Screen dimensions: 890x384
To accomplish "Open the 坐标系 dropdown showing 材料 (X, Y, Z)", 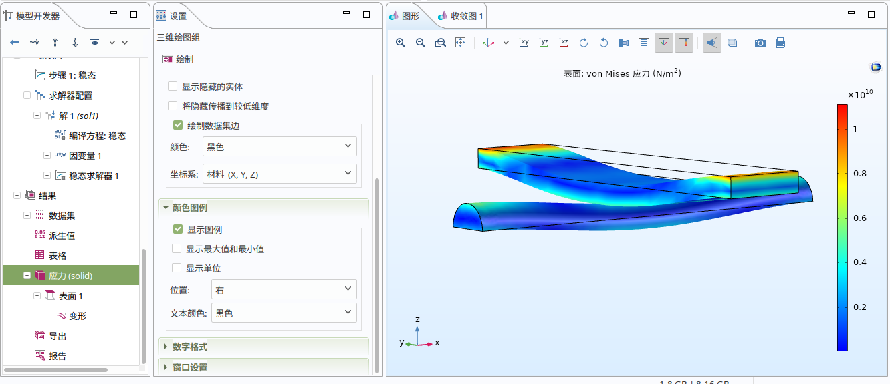I will point(280,174).
